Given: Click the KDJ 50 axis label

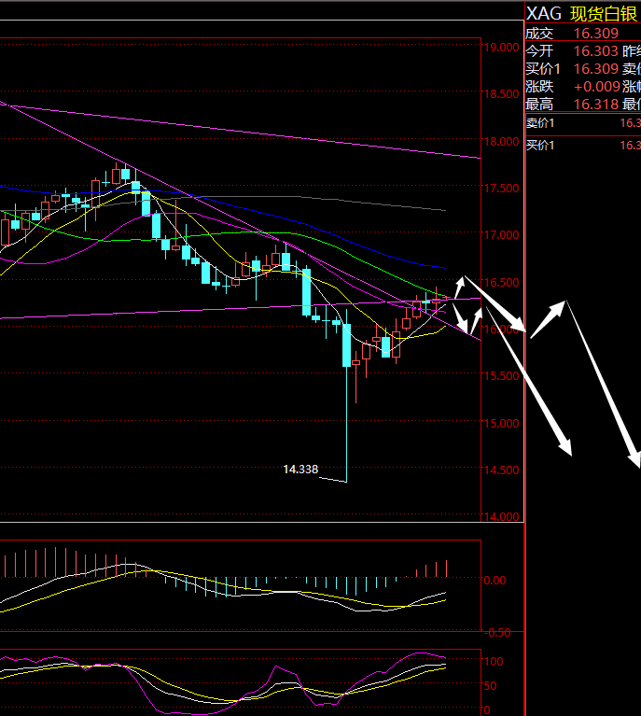Looking at the screenshot, I should point(491,686).
